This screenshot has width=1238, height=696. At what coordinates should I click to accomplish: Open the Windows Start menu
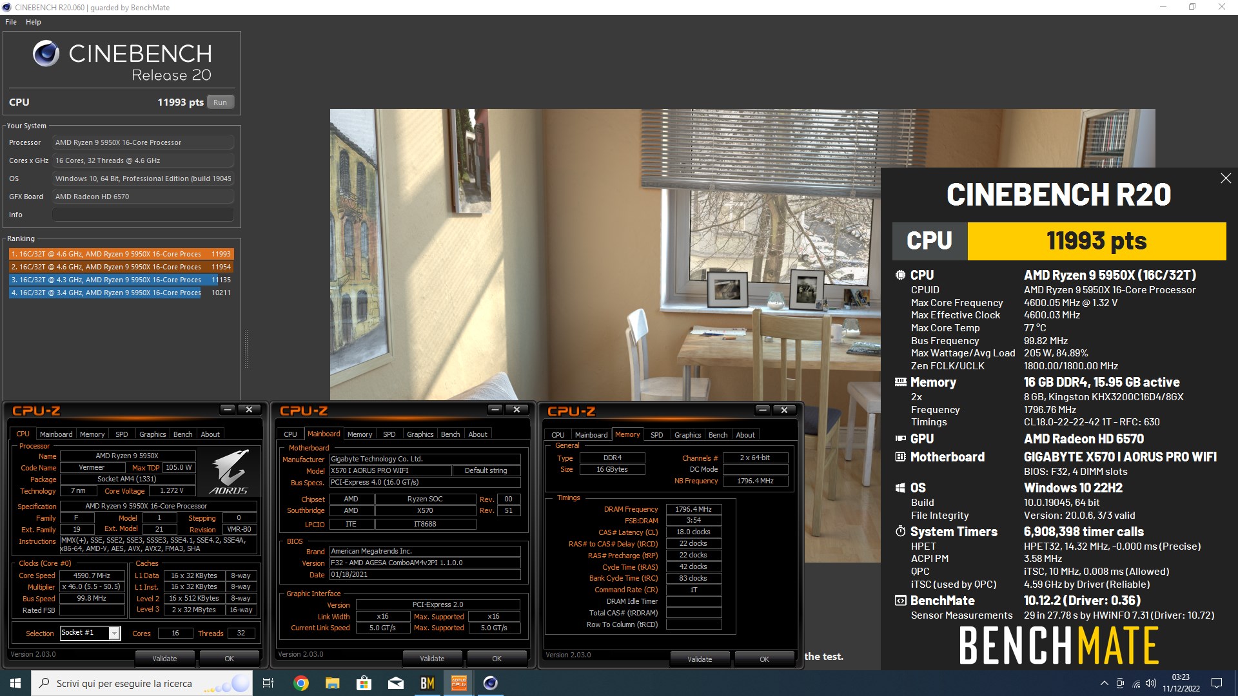15,683
